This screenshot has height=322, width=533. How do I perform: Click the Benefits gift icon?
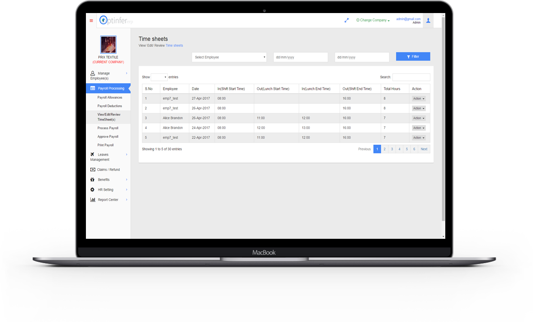coord(92,179)
